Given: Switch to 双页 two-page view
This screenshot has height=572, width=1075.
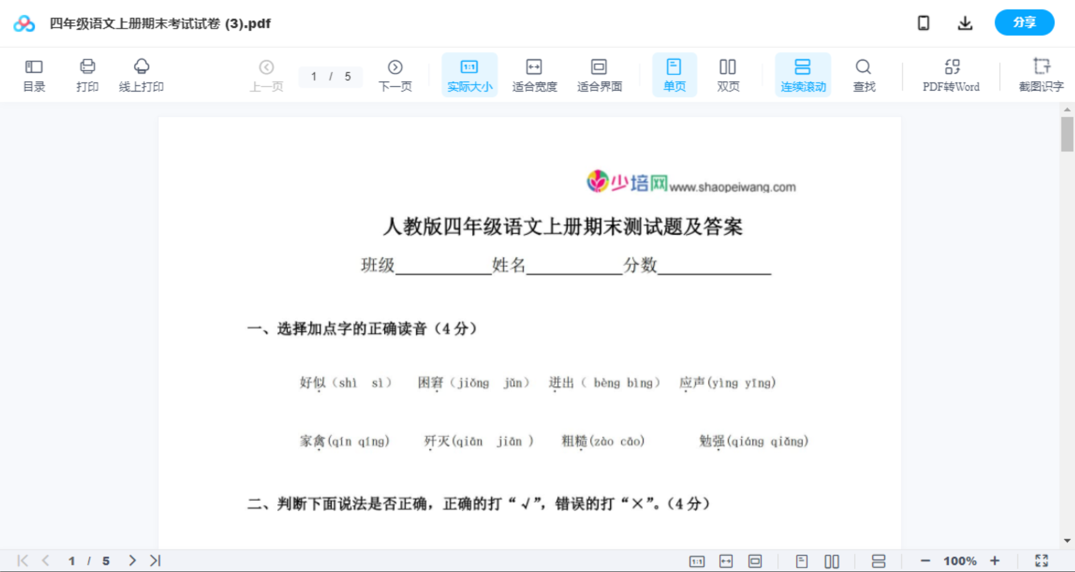Looking at the screenshot, I should (728, 74).
